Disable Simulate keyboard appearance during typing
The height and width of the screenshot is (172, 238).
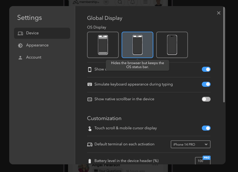point(206,84)
